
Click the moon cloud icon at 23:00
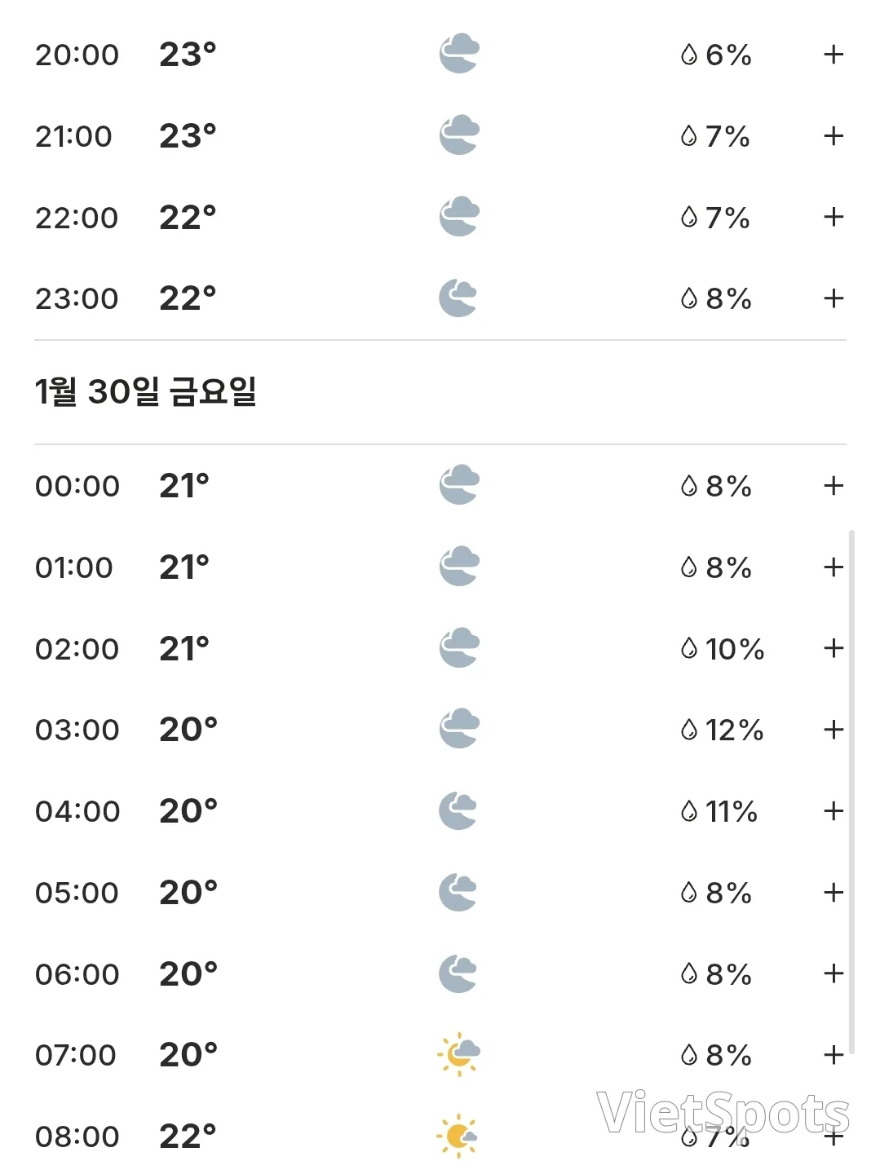coord(458,298)
